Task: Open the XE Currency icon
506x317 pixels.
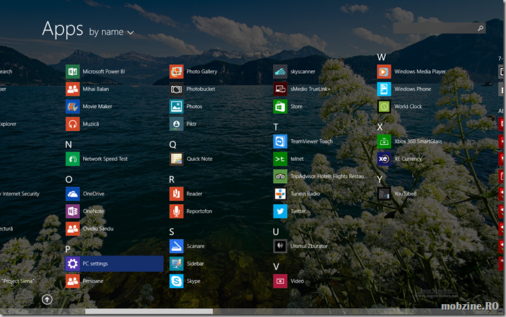Action: tap(384, 159)
